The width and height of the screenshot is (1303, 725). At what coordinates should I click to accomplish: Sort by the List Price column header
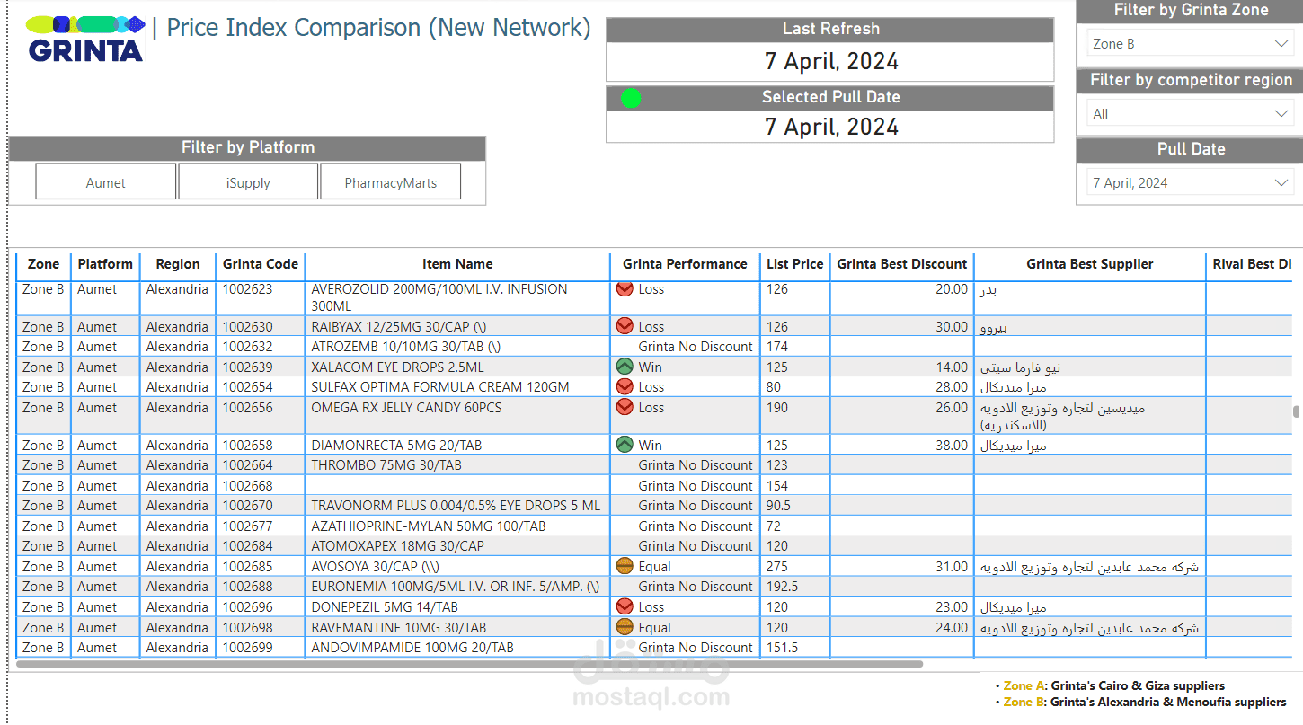[794, 264]
